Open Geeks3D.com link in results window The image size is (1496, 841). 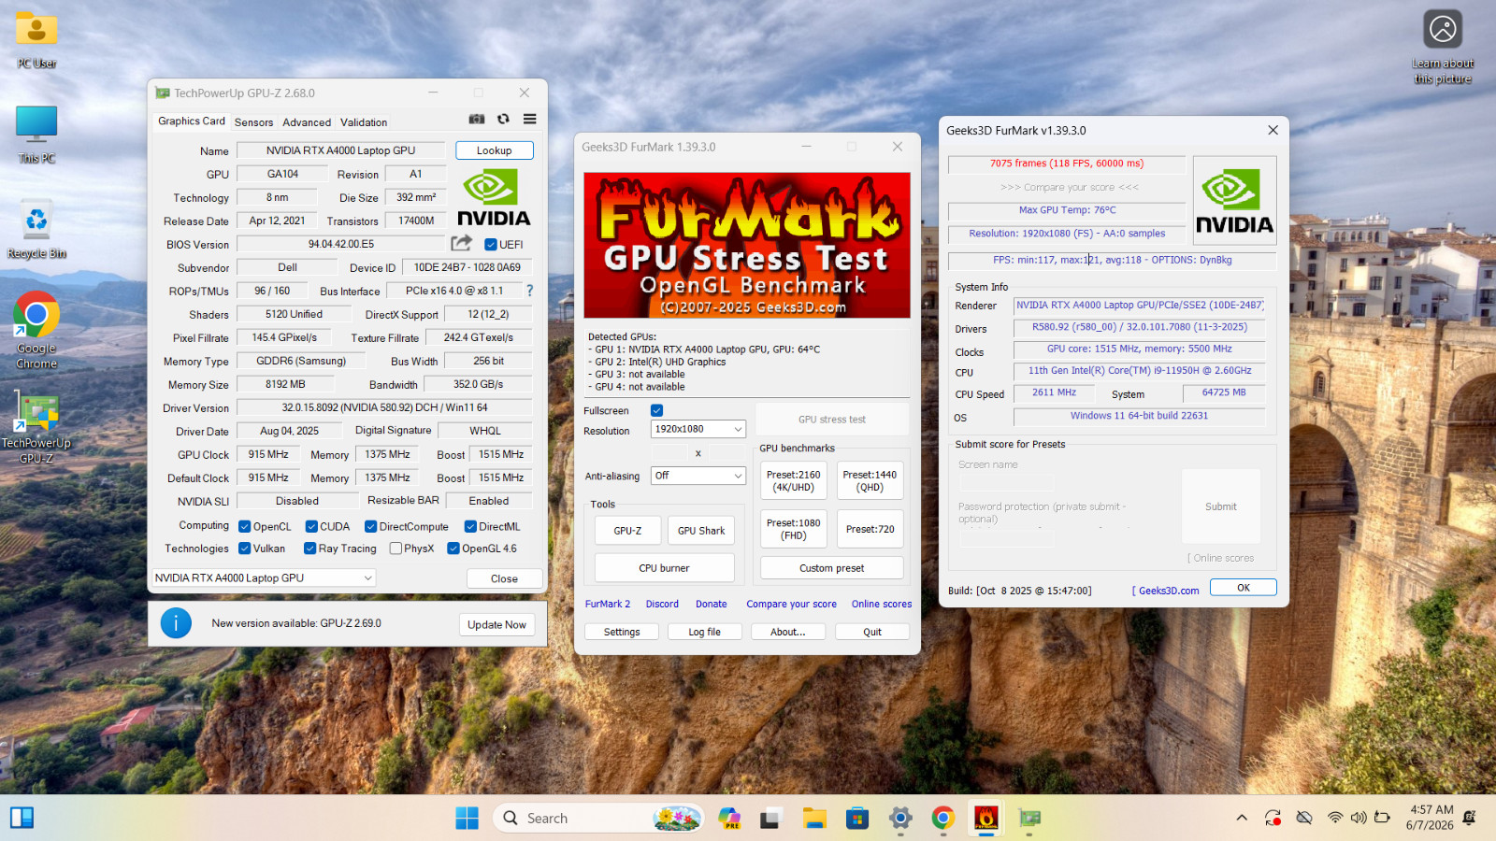[x=1169, y=591]
